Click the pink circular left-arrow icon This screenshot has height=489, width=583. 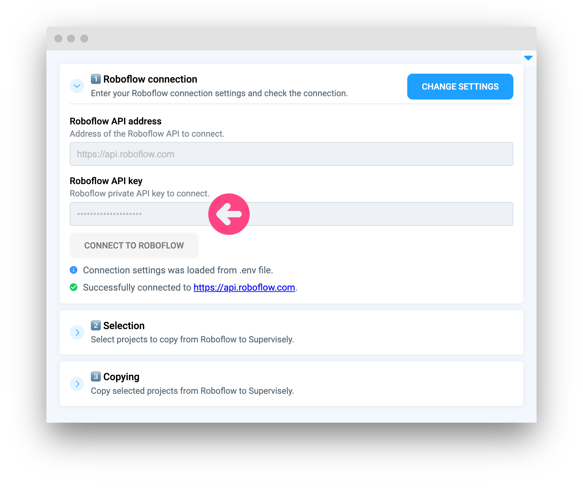tap(229, 214)
